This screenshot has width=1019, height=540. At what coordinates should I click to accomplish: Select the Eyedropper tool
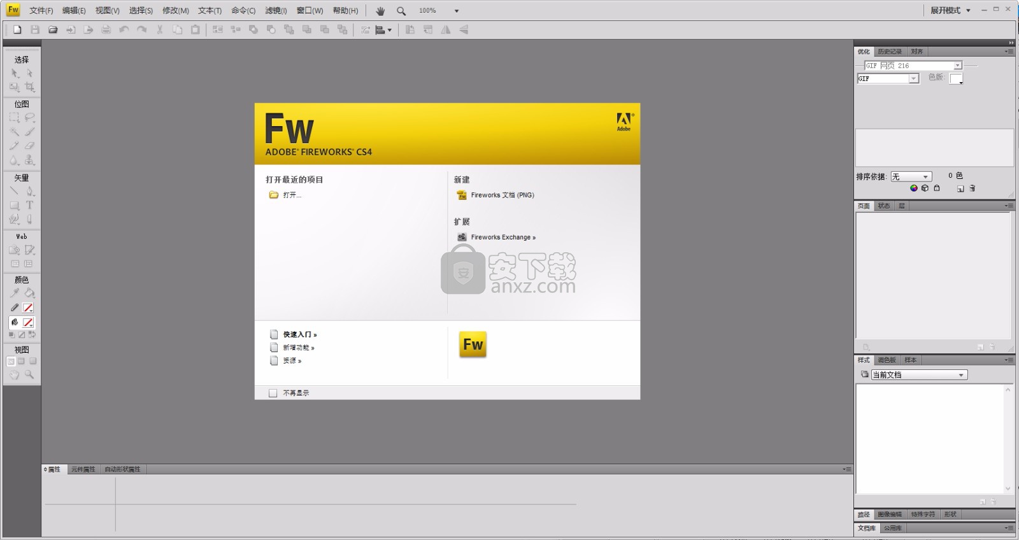pyautogui.click(x=15, y=293)
